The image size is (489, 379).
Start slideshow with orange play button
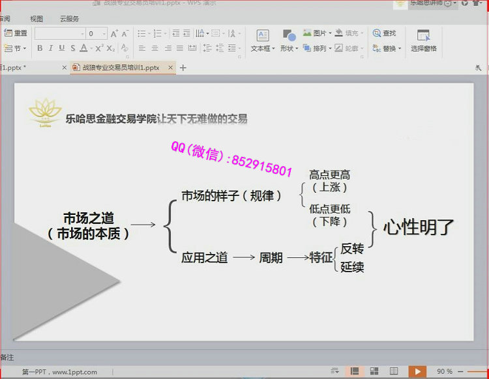click(x=416, y=371)
